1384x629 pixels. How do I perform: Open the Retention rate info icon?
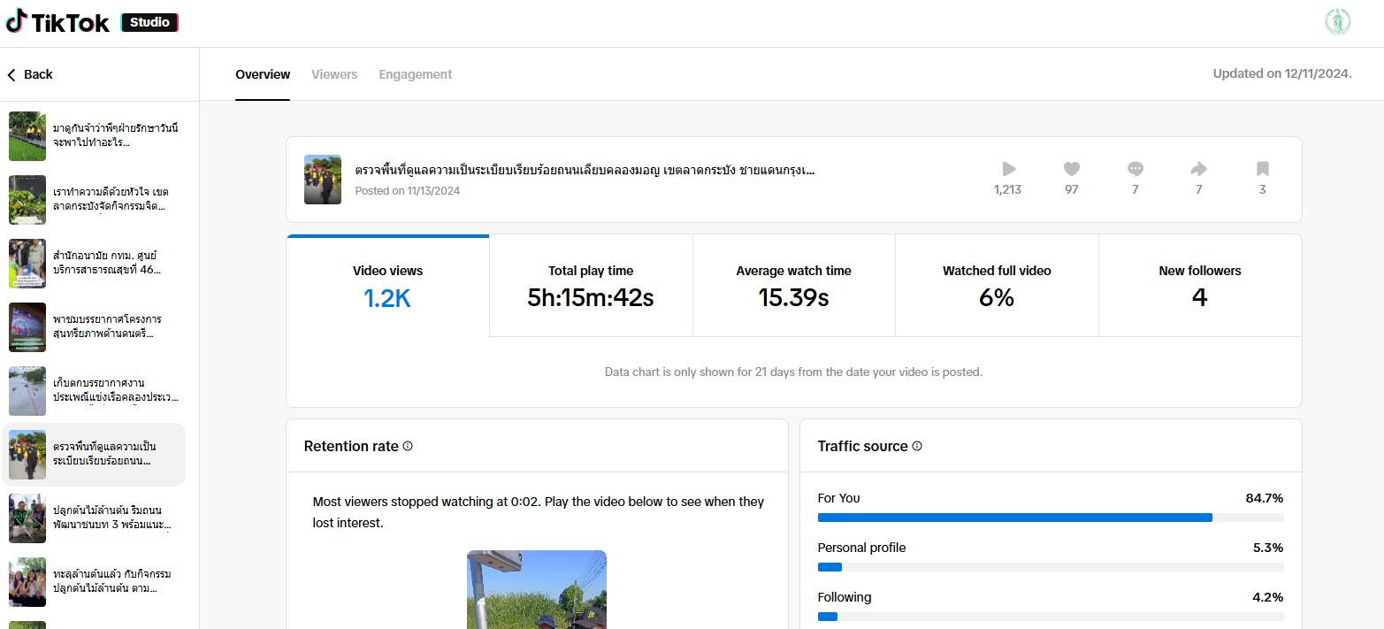coord(408,446)
